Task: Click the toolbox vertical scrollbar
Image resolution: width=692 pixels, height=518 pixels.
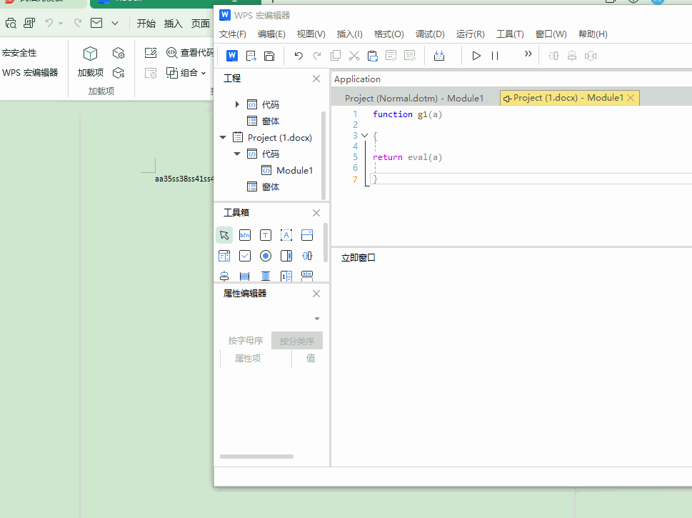Action: [x=326, y=242]
